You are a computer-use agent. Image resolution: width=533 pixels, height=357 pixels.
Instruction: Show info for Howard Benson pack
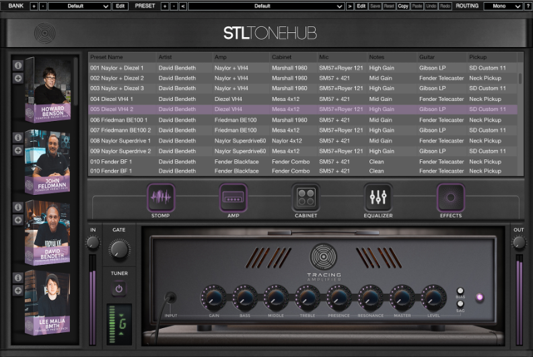(18, 65)
